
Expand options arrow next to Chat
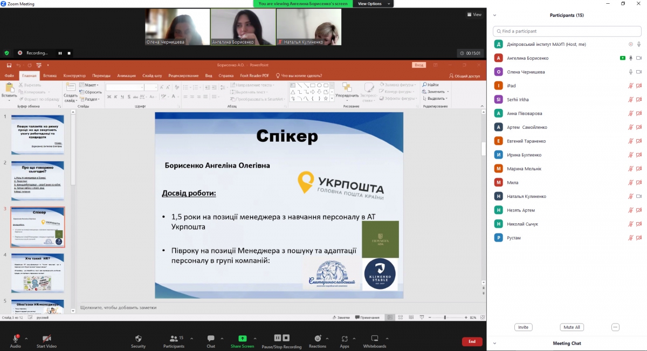(x=222, y=338)
